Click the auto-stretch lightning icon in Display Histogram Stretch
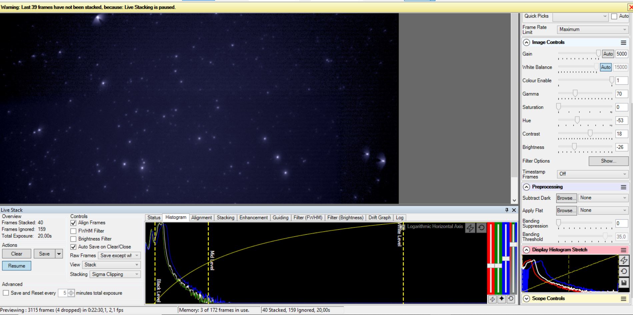 (624, 260)
